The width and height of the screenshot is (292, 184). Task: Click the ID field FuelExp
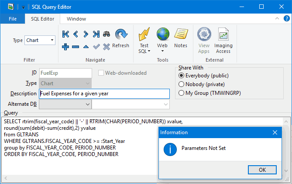(x=65, y=73)
